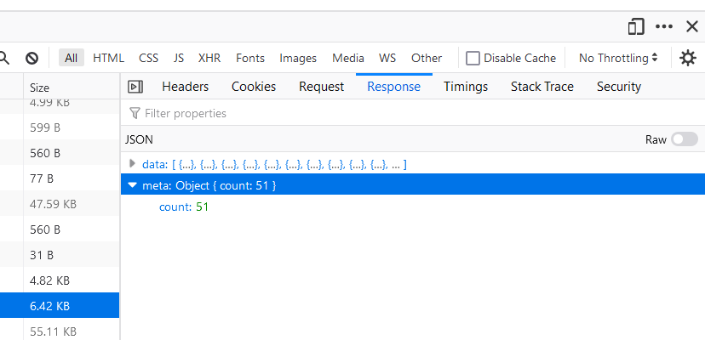Screen dimensions: 705x340
Task: Click the Filter properties input field
Action: point(413,113)
